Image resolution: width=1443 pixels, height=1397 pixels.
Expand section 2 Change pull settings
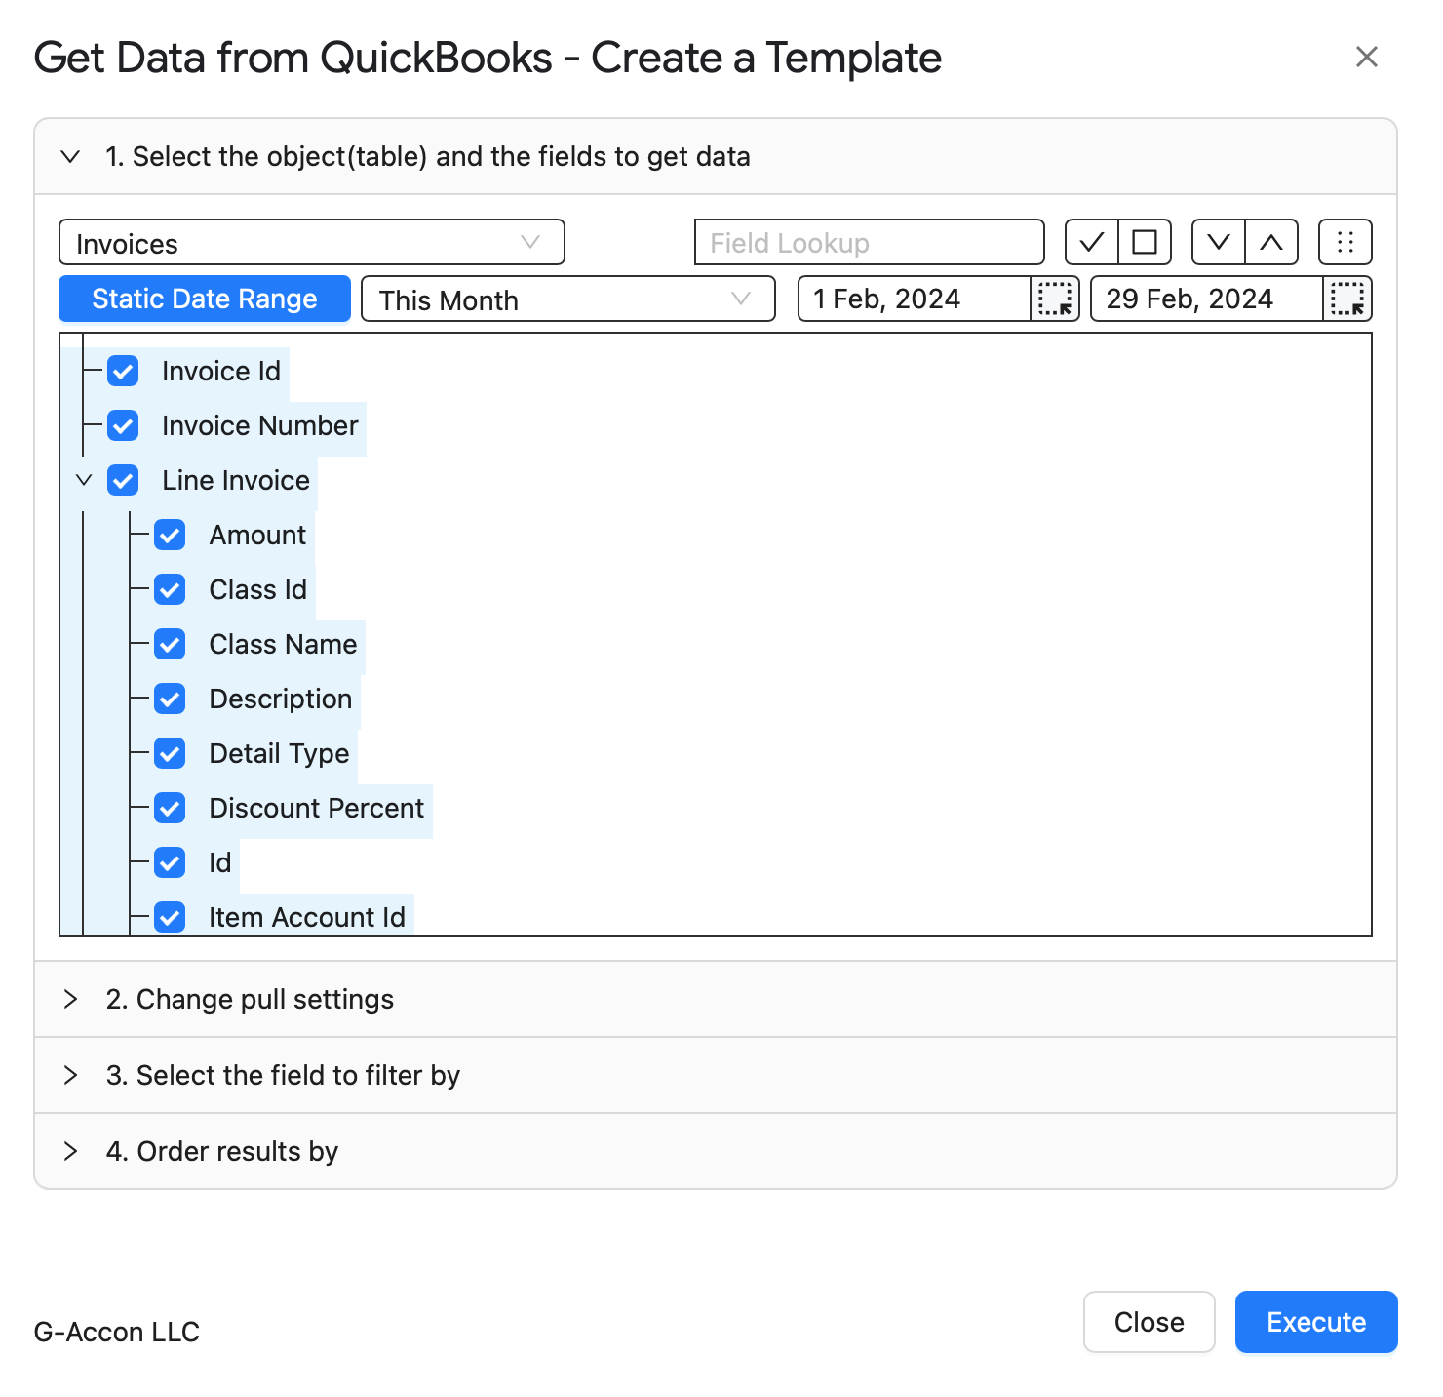click(x=716, y=999)
